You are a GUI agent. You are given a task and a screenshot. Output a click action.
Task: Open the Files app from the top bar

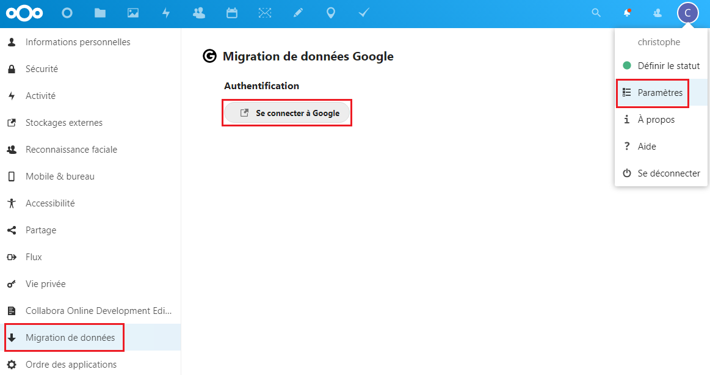coord(100,12)
